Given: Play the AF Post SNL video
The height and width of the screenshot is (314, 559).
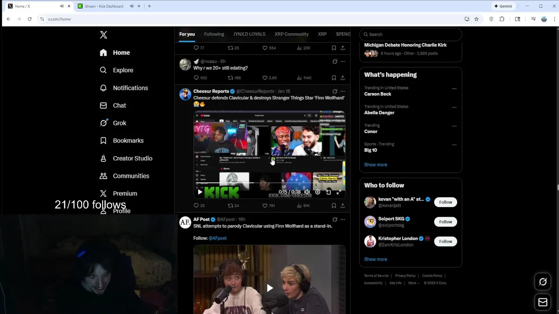Looking at the screenshot, I should [269, 288].
